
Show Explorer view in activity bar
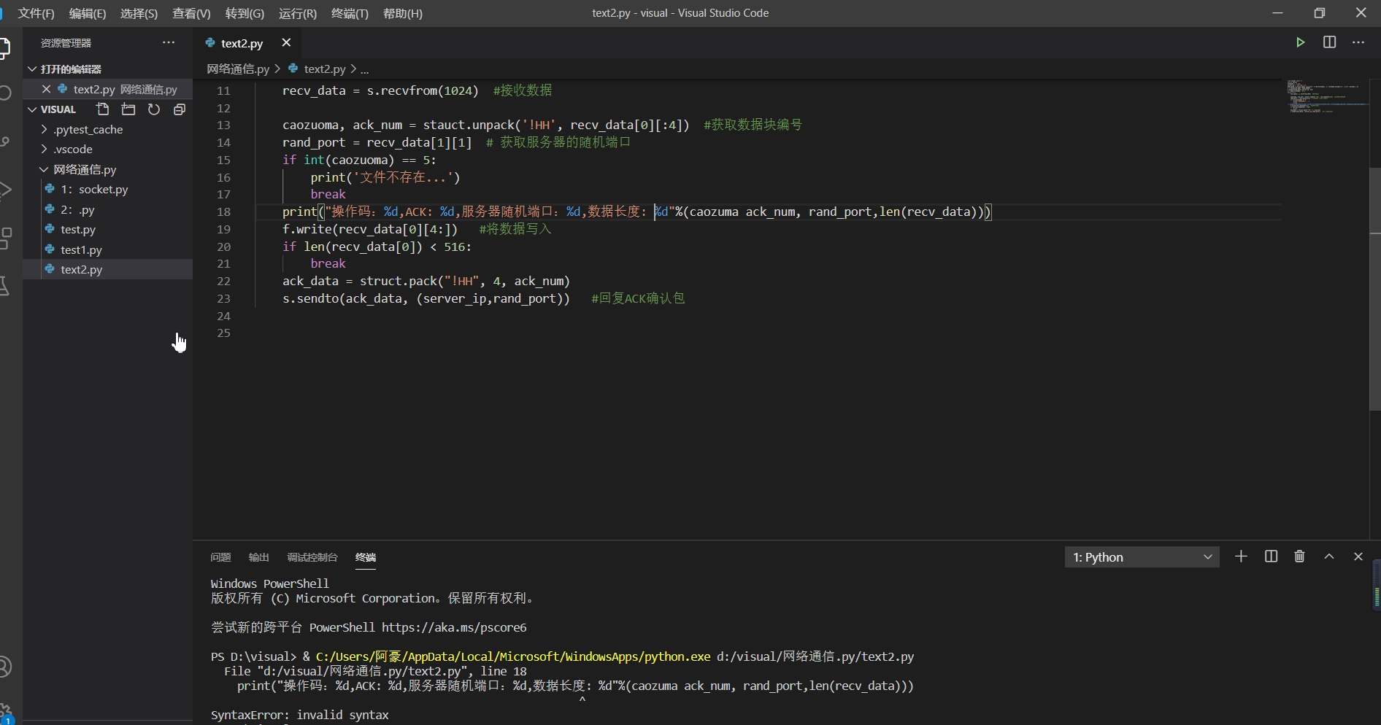(6, 48)
